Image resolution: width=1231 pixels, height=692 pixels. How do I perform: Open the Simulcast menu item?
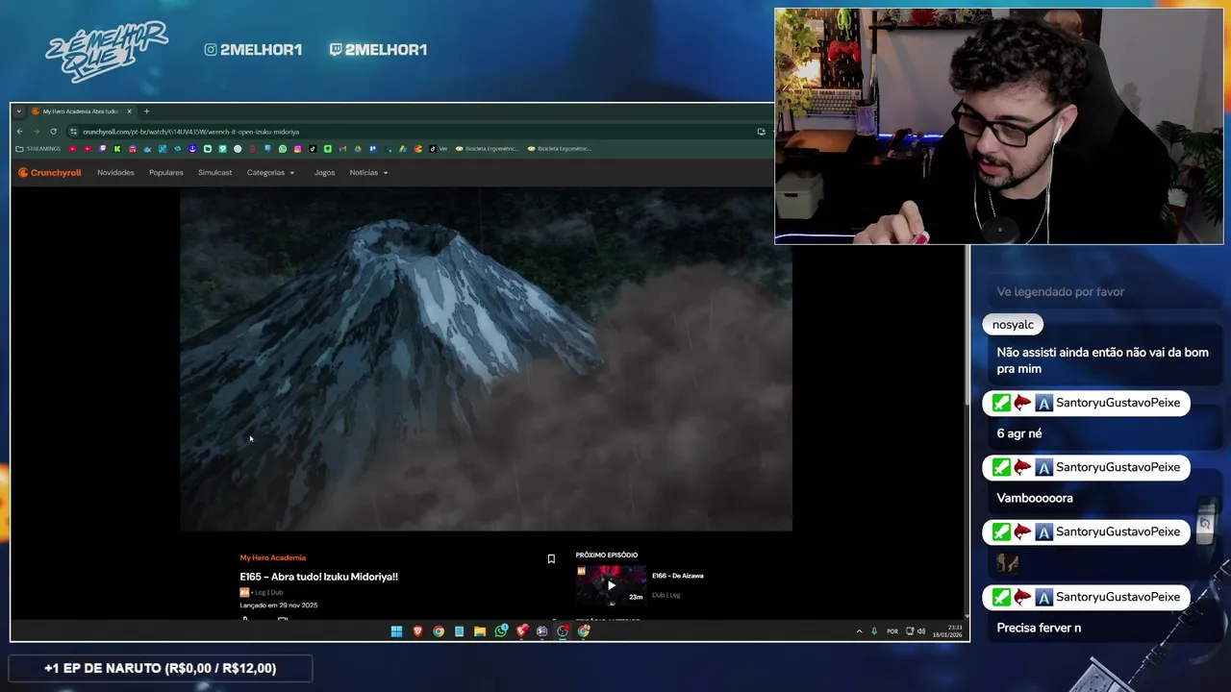click(214, 173)
